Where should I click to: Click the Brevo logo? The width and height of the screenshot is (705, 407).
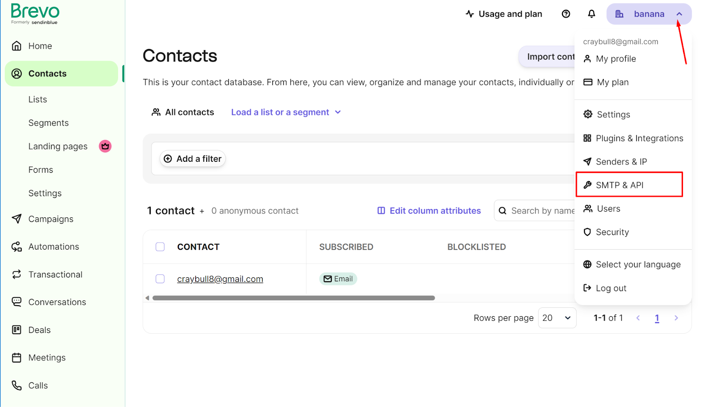point(35,14)
